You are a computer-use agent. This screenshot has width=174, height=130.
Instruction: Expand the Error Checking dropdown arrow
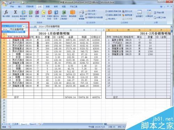(x=133, y=15)
